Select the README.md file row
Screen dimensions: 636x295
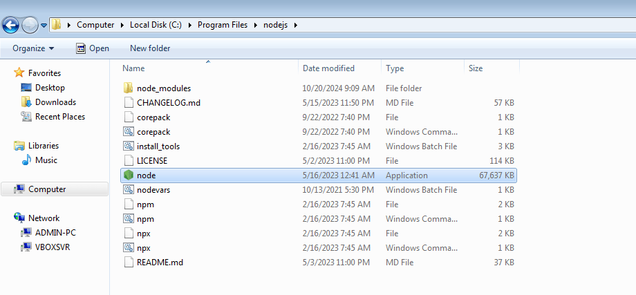[x=160, y=263]
